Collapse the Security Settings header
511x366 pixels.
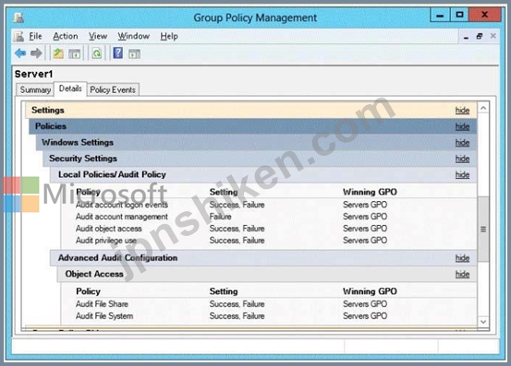260,159
